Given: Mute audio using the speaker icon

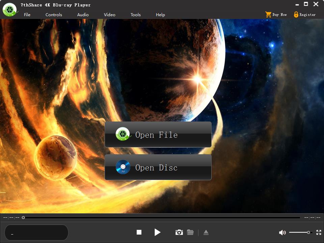Looking at the screenshot, I should click(x=282, y=233).
